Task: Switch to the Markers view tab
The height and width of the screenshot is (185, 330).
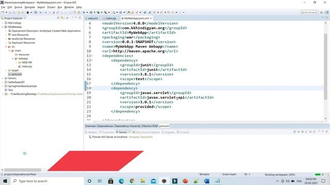Action: pyautogui.click(x=91, y=132)
